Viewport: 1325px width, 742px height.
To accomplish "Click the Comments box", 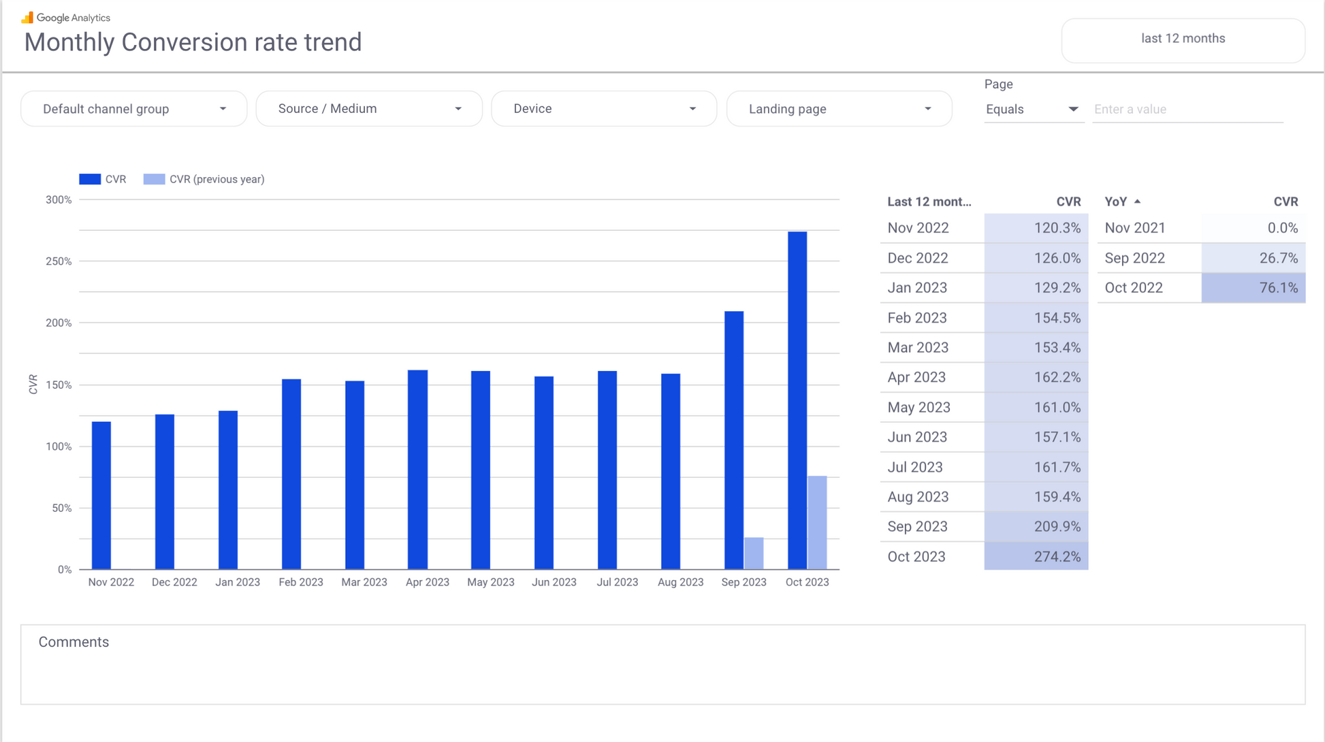I will (x=662, y=664).
